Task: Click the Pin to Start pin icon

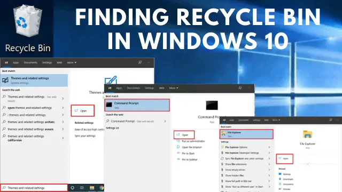Action: [x=178, y=153]
